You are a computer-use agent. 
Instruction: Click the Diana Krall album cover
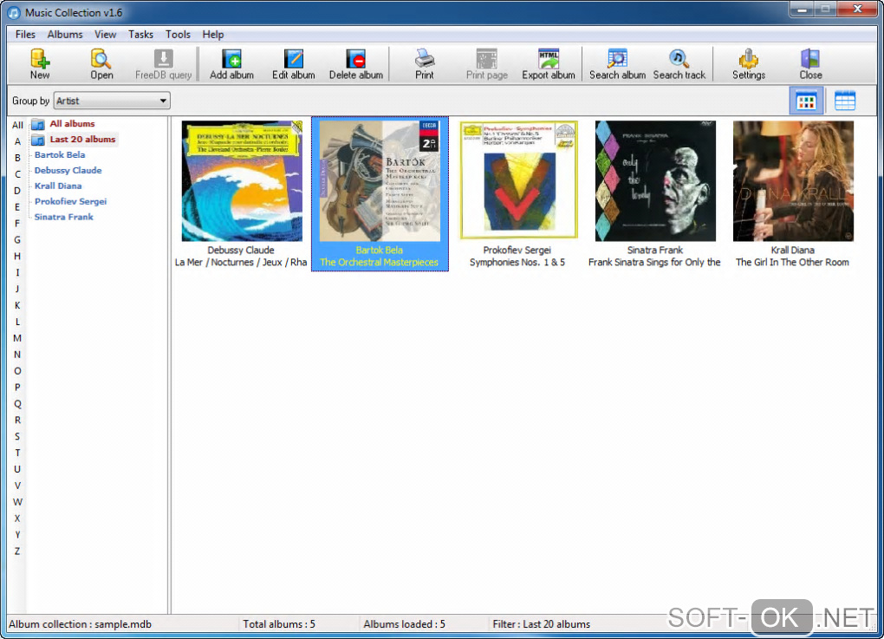point(793,181)
